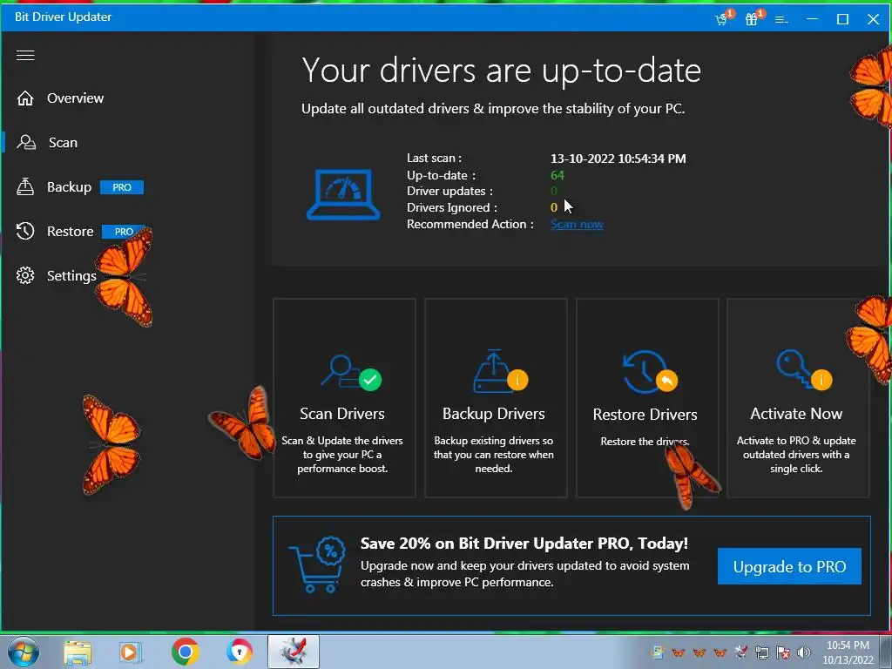Image resolution: width=892 pixels, height=669 pixels.
Task: Open the media player taskbar icon
Action: click(x=131, y=652)
